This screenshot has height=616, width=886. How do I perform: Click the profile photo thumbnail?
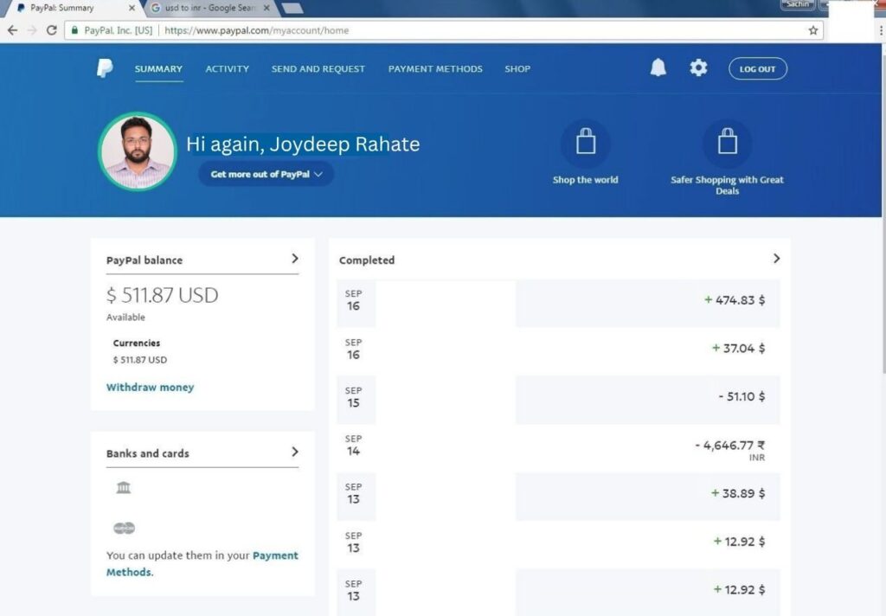click(137, 151)
